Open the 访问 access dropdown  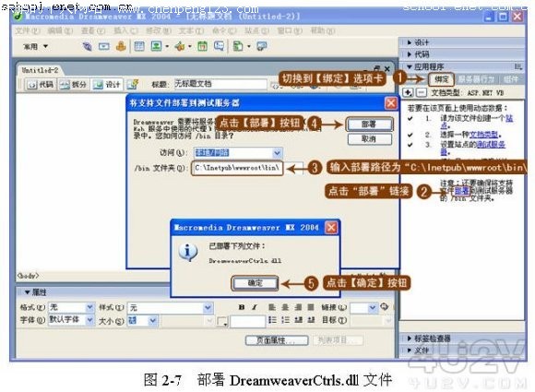coord(278,152)
